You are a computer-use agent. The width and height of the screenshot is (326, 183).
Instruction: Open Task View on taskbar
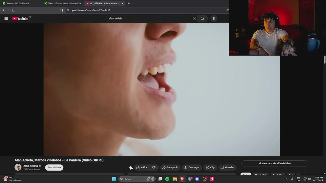(160, 179)
